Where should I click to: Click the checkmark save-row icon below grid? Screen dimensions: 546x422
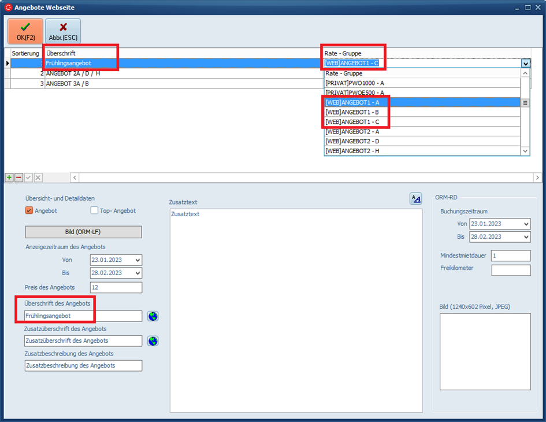point(28,177)
